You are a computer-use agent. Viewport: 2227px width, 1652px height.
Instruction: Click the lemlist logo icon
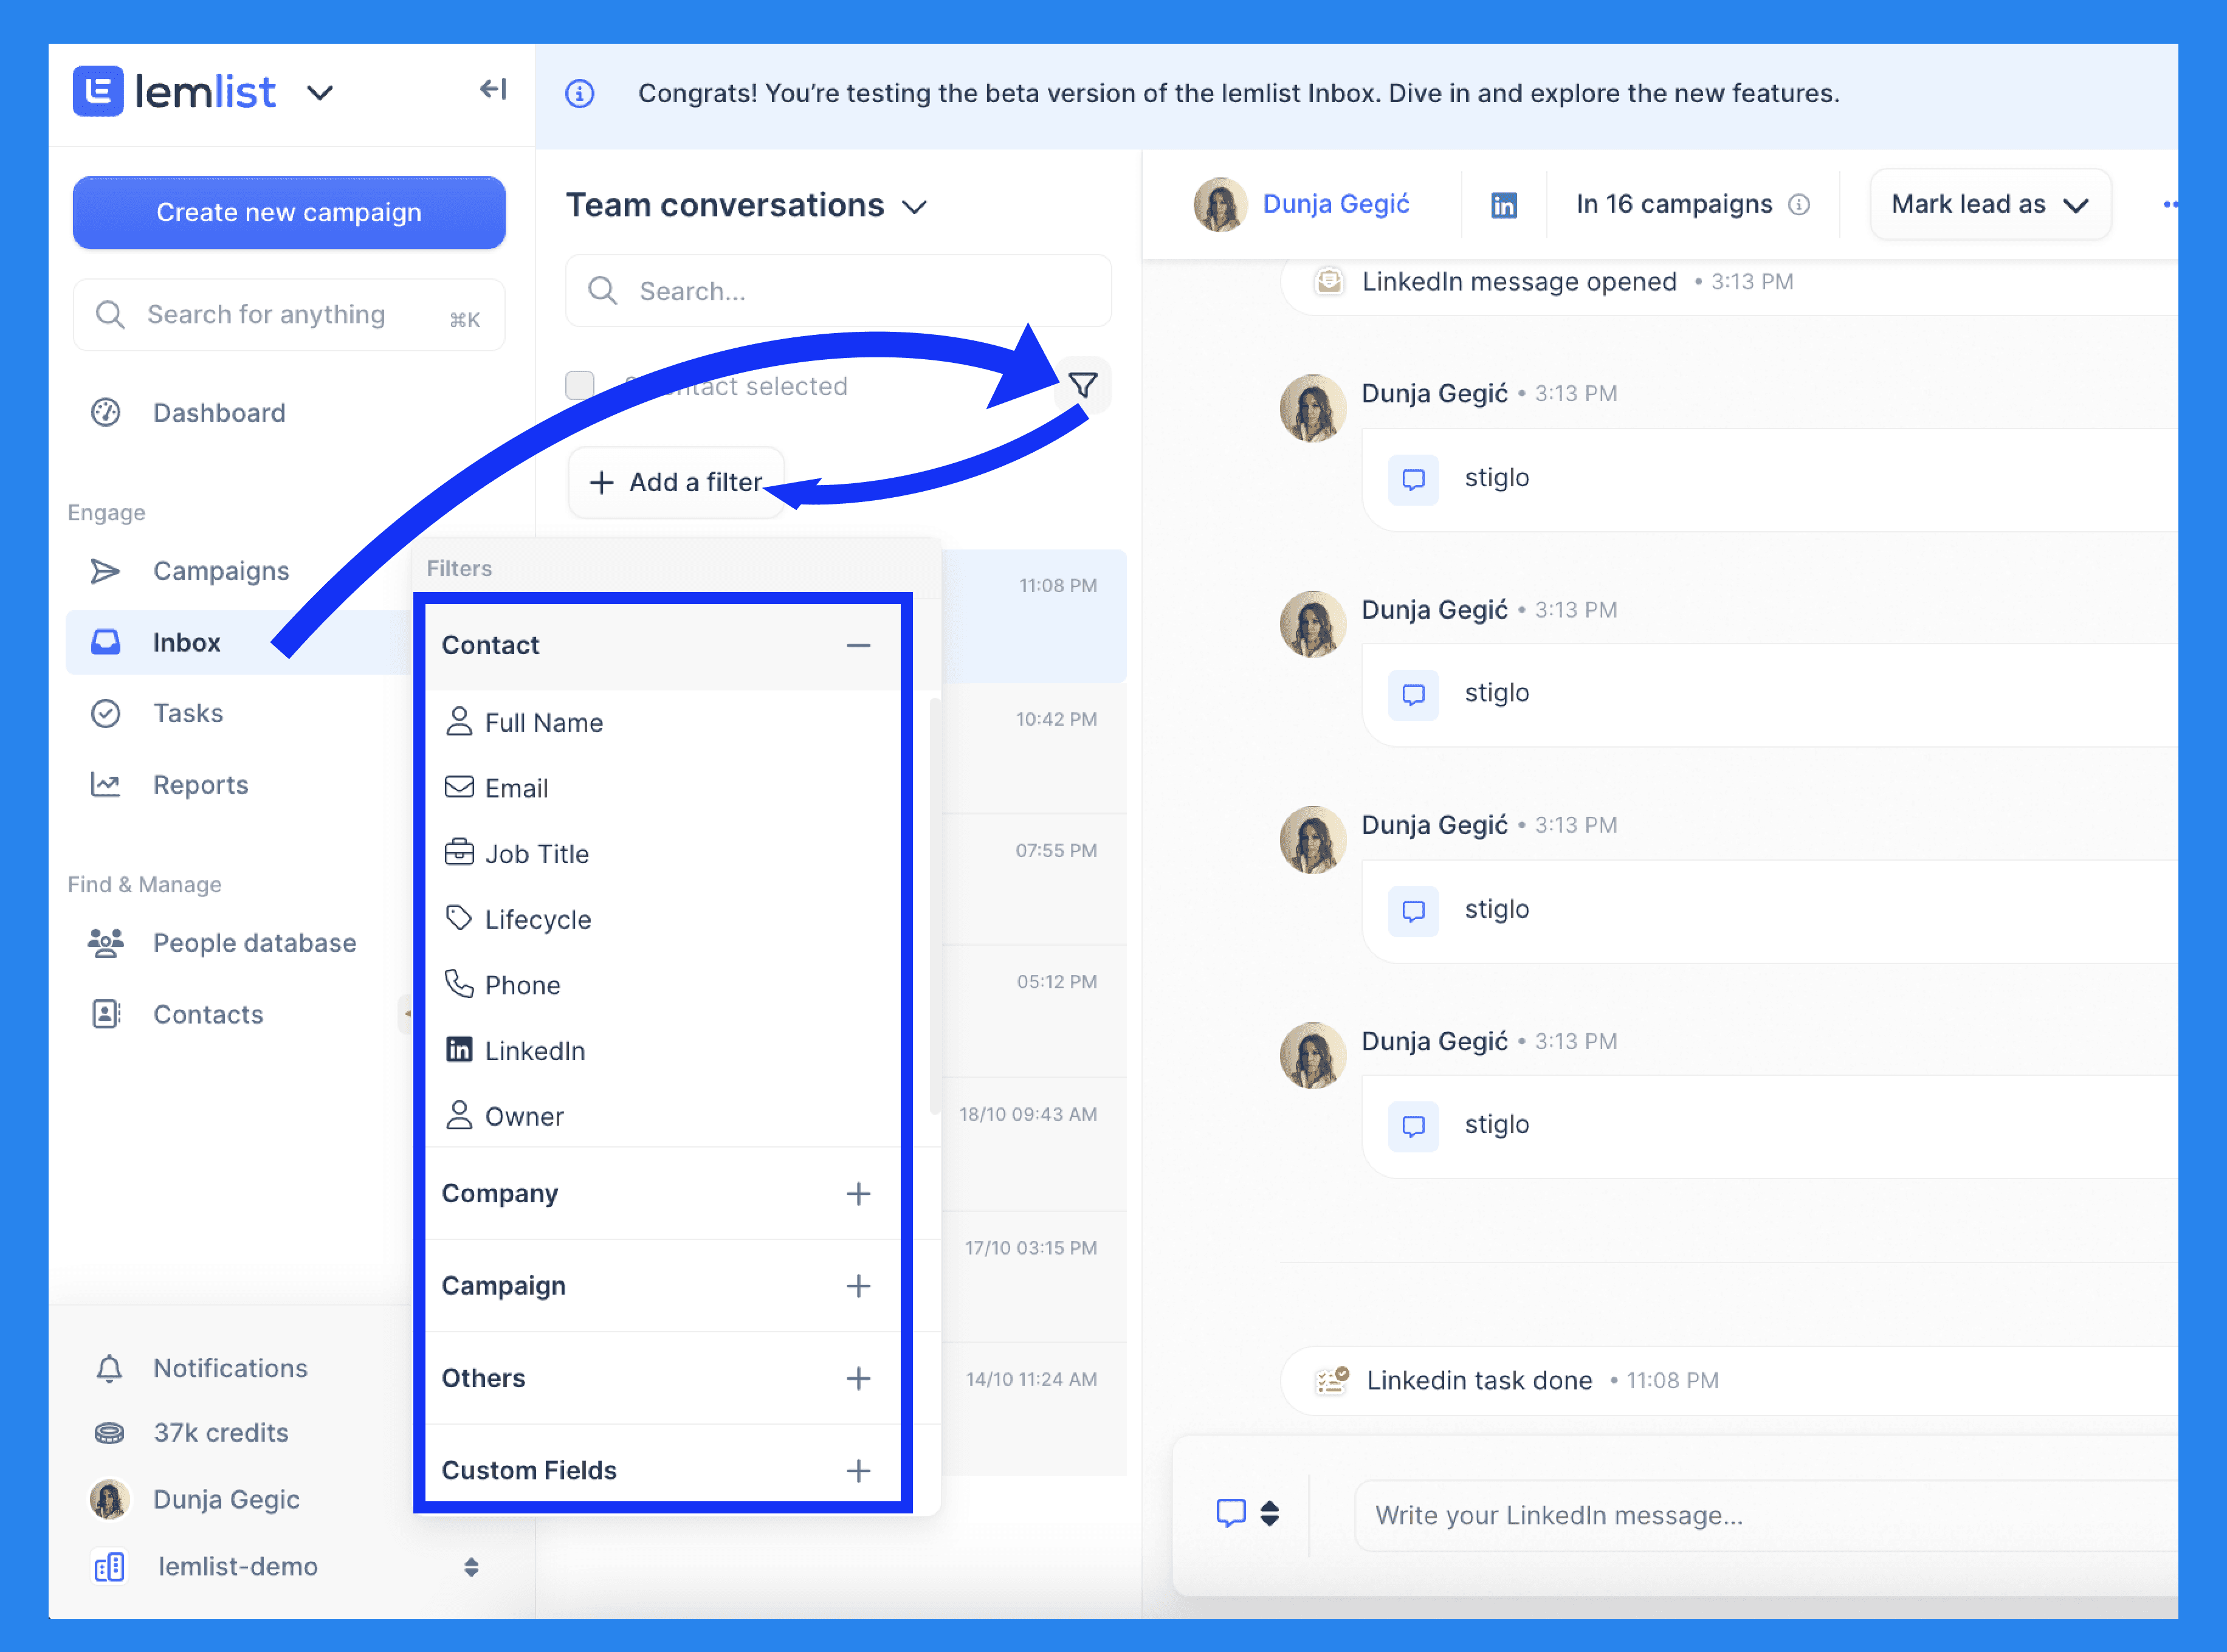click(98, 91)
